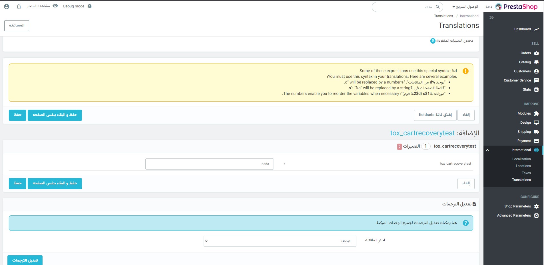Open the الإضافة module selection dropdown
This screenshot has width=544, height=265.
coord(280,241)
